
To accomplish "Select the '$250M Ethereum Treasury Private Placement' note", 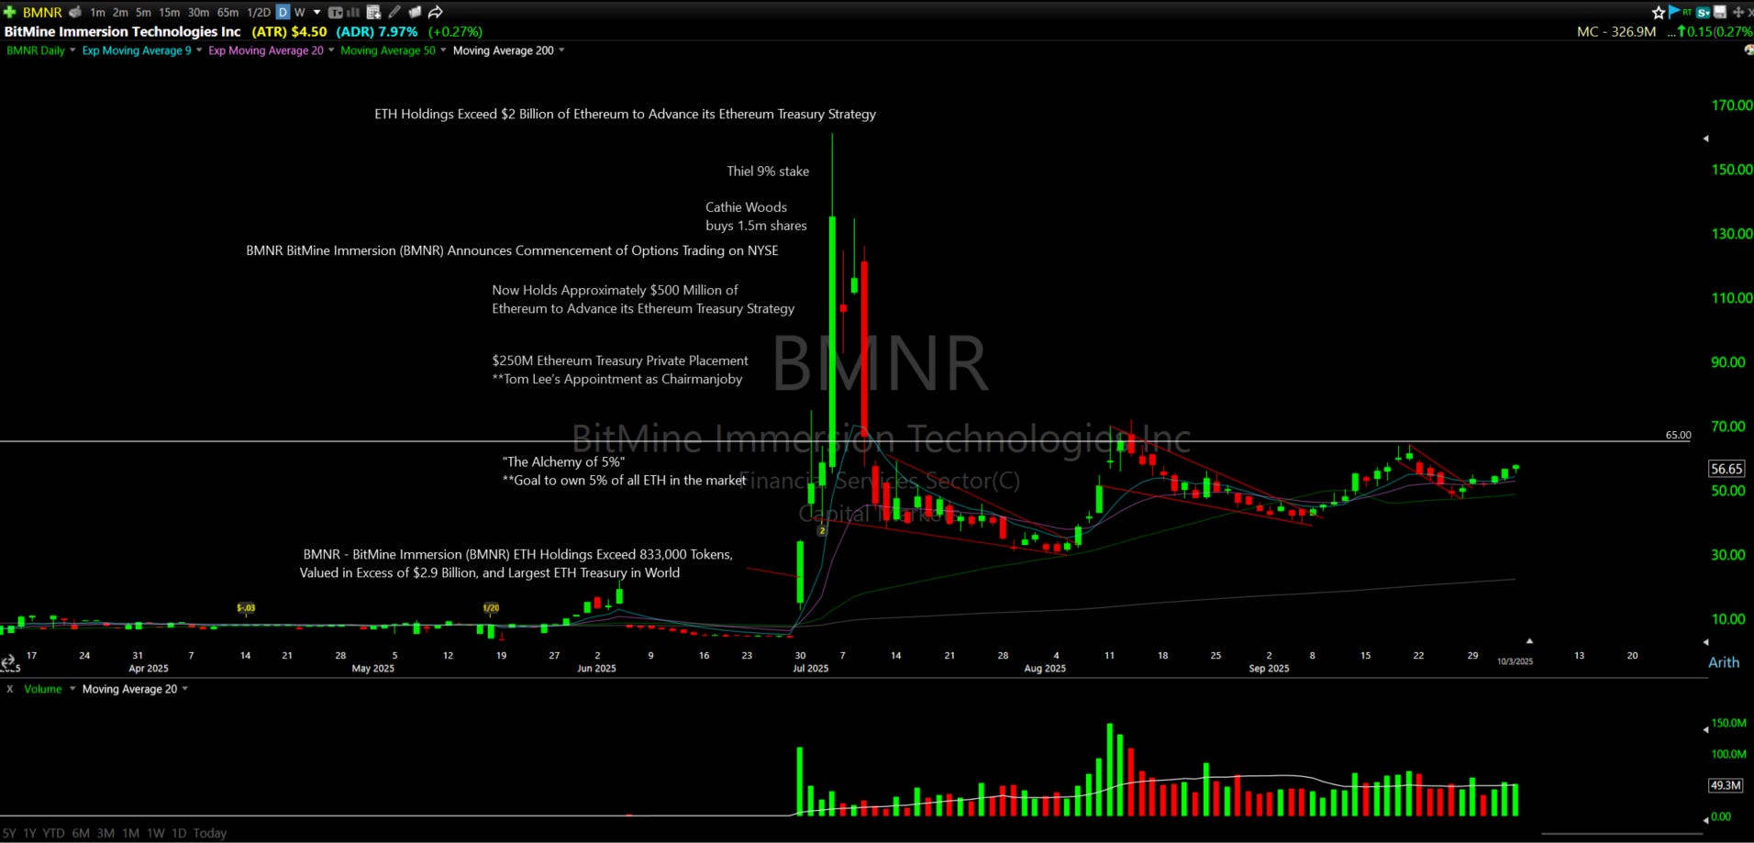I will [x=620, y=360].
